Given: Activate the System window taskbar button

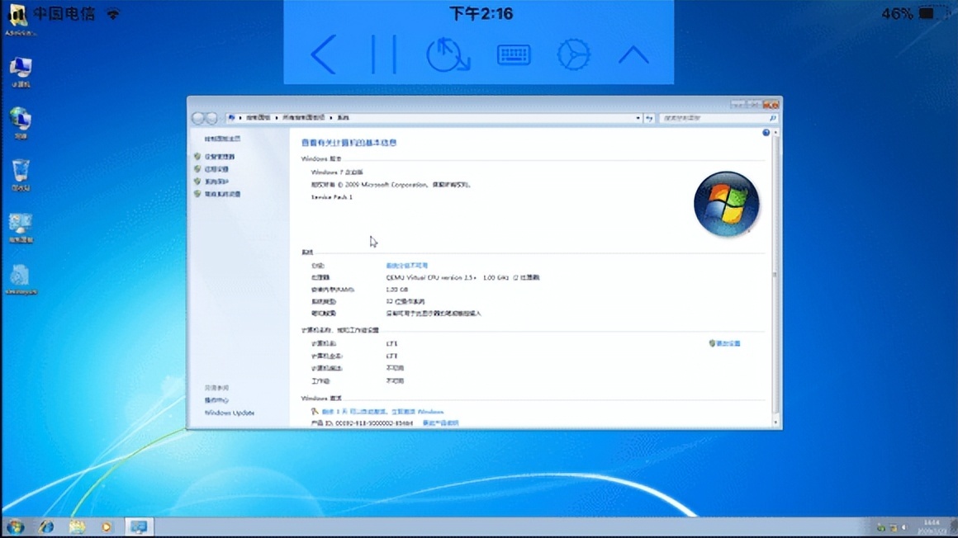Looking at the screenshot, I should (139, 526).
